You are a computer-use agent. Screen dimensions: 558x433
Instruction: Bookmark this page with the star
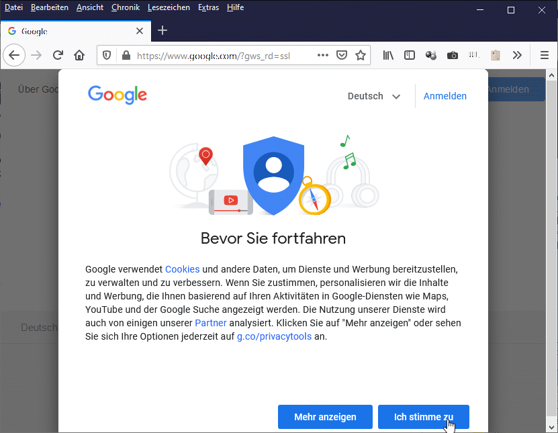(361, 56)
